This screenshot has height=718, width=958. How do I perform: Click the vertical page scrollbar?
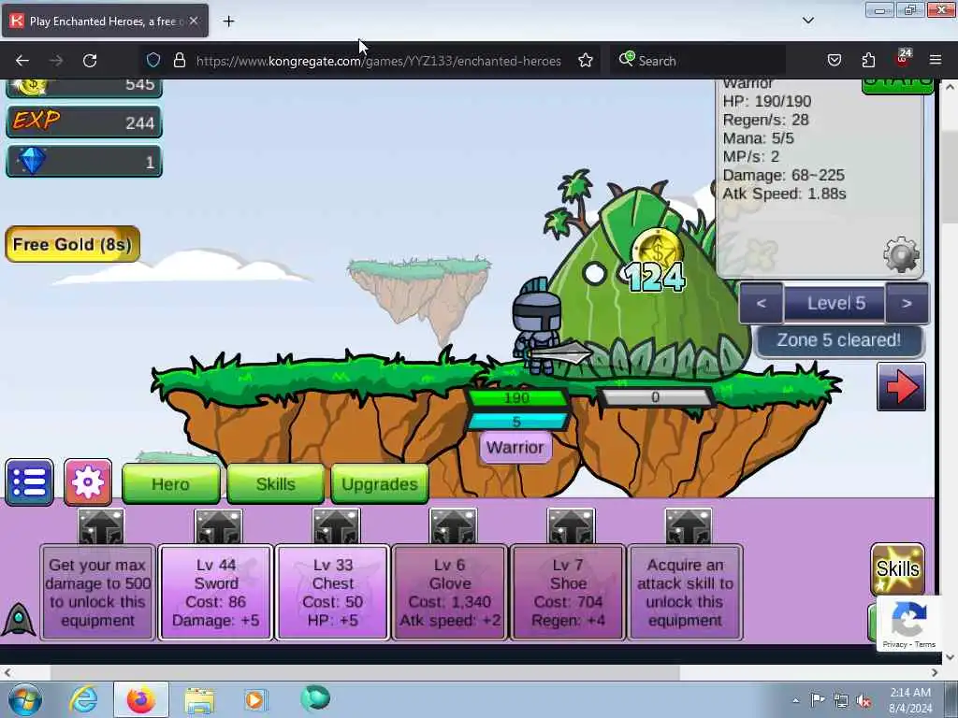pyautogui.click(x=950, y=175)
